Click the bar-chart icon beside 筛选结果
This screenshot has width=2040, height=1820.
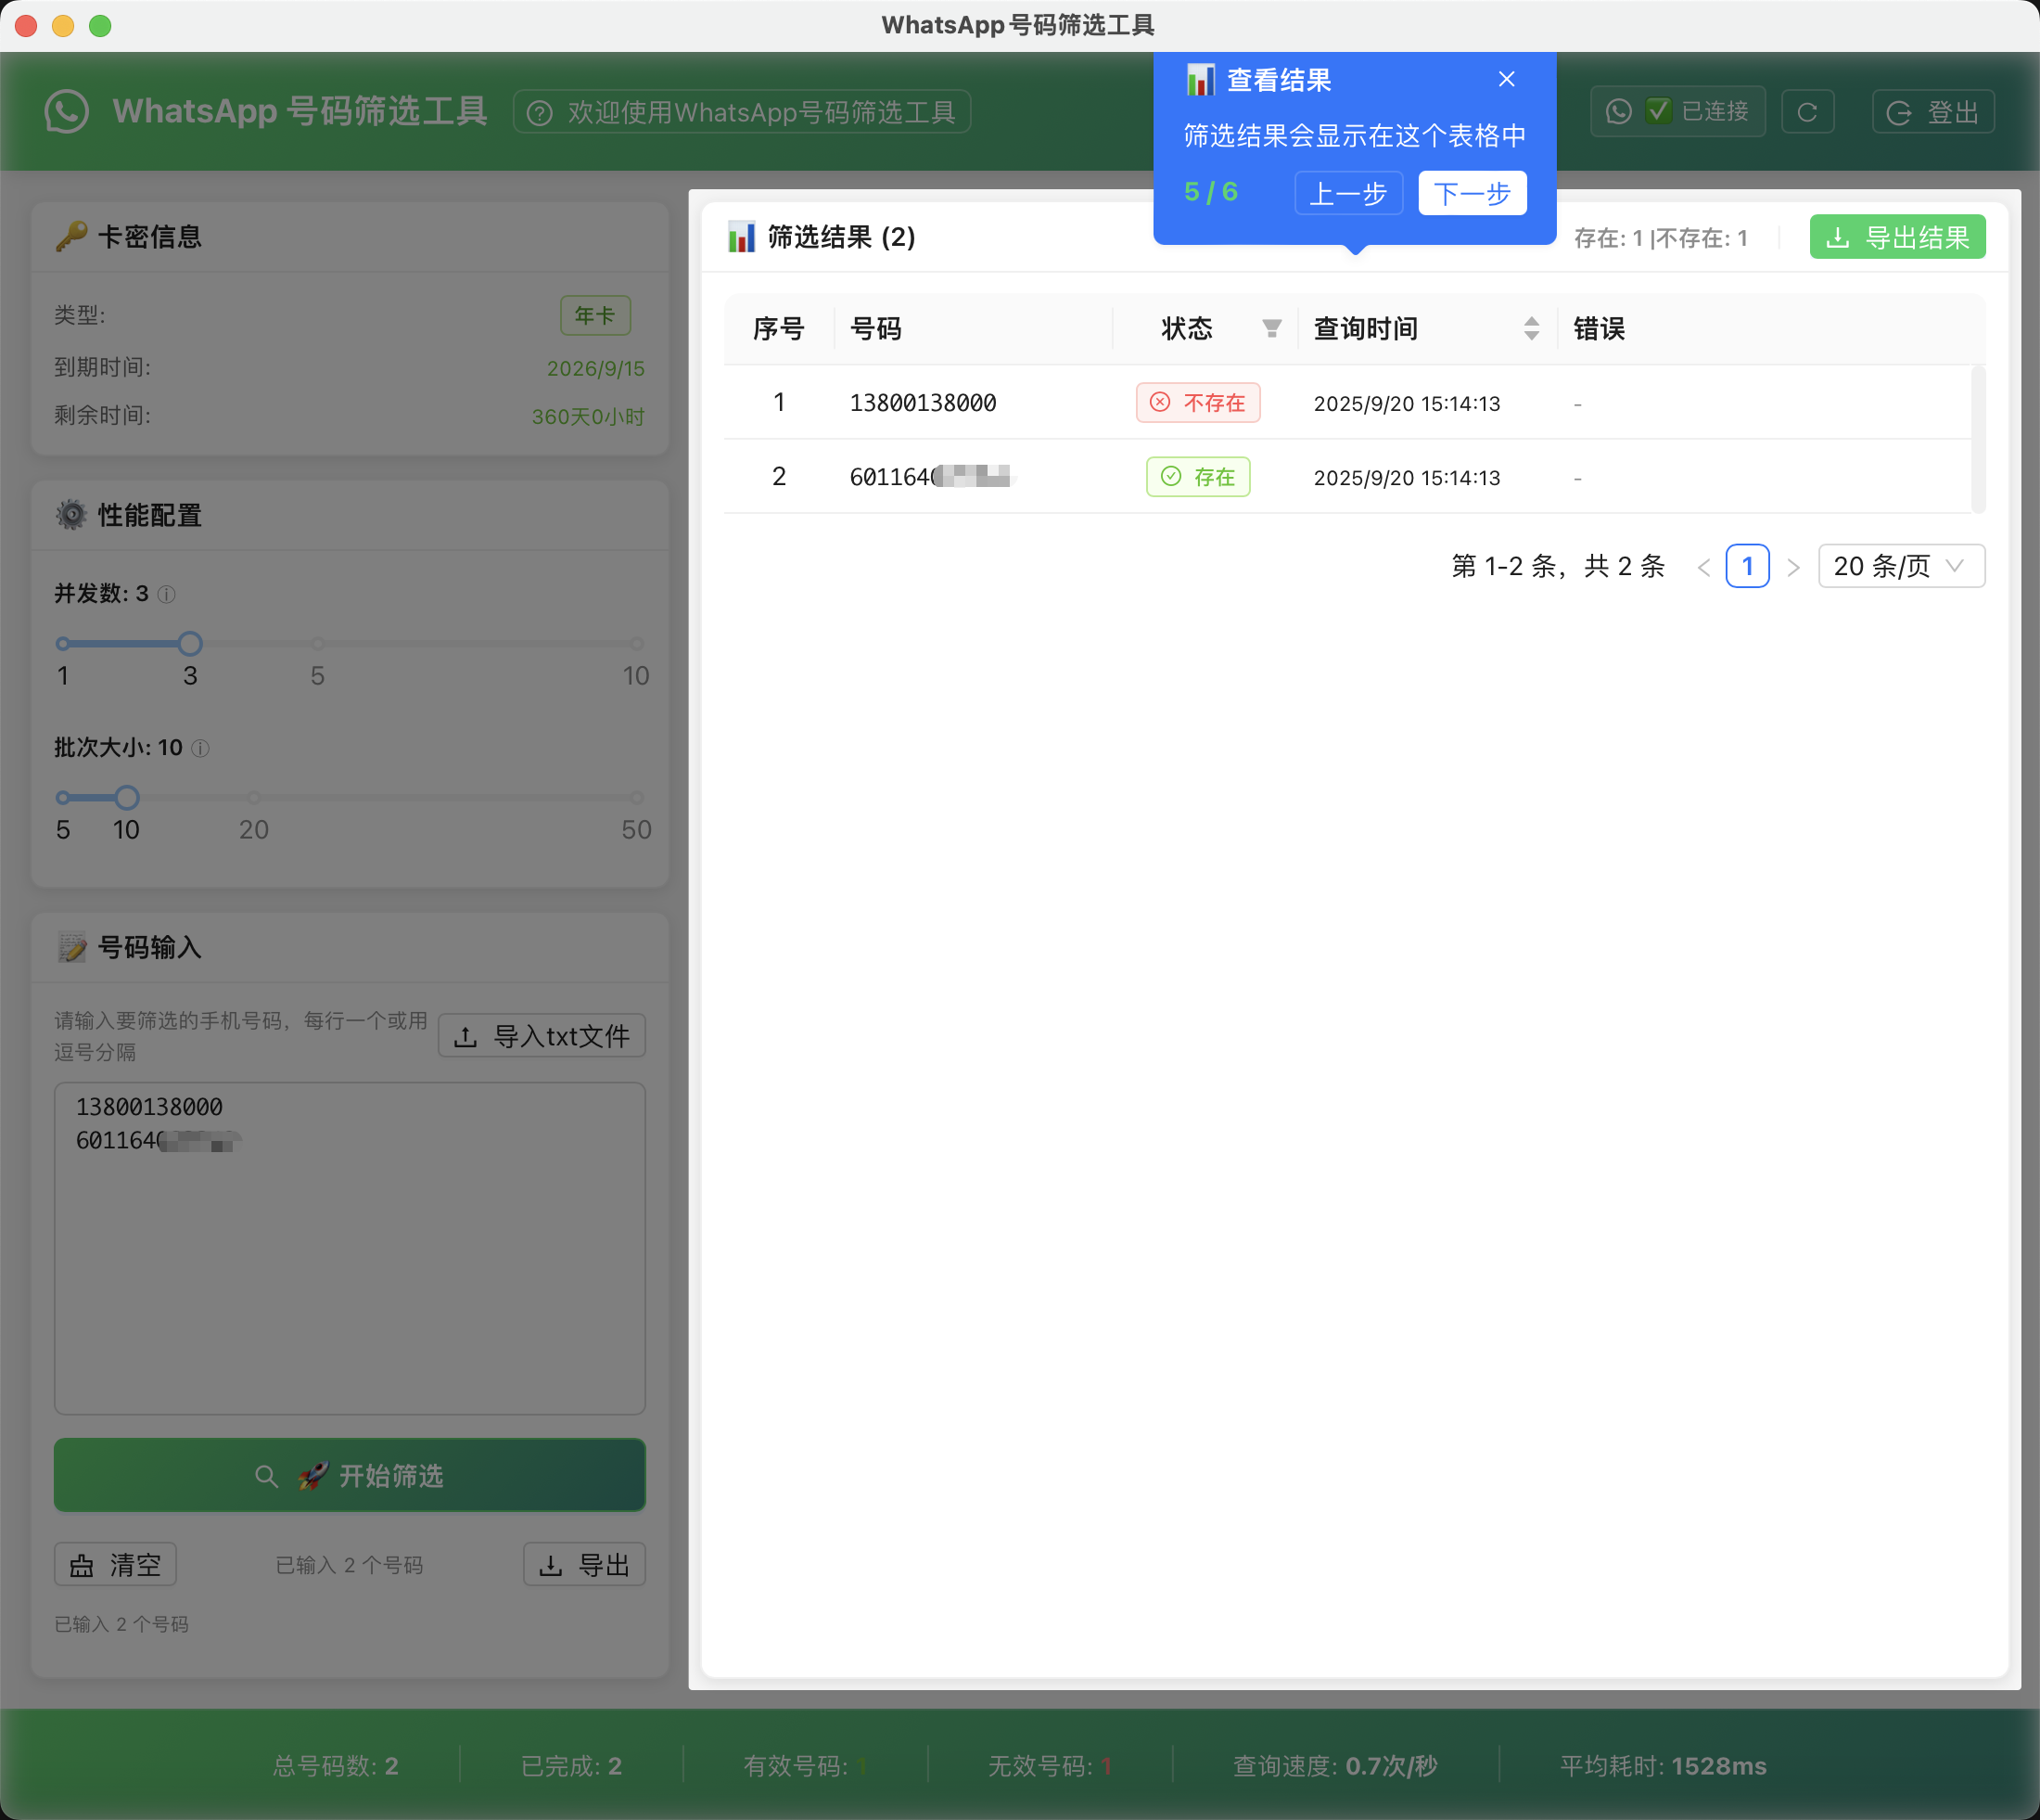pyautogui.click(x=741, y=238)
